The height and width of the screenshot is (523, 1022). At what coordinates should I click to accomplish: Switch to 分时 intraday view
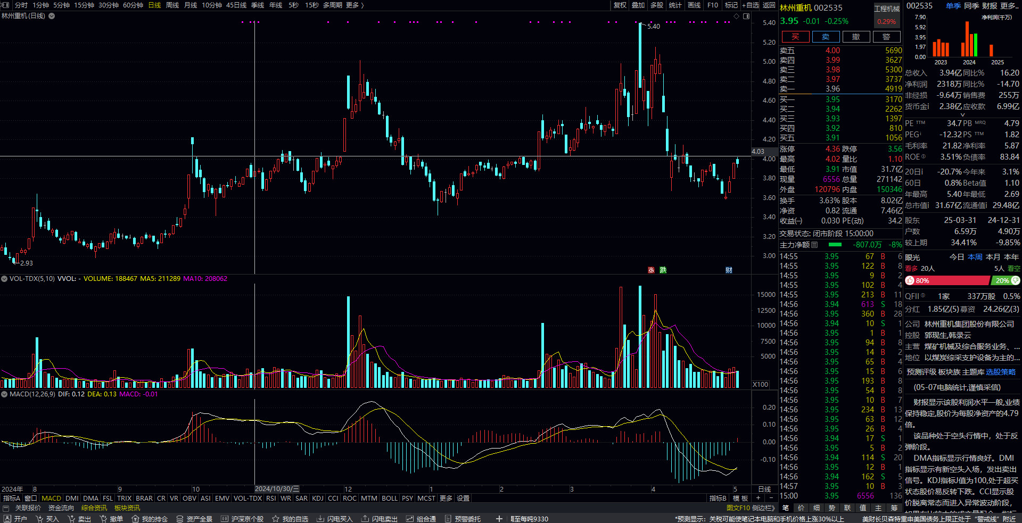click(x=21, y=5)
